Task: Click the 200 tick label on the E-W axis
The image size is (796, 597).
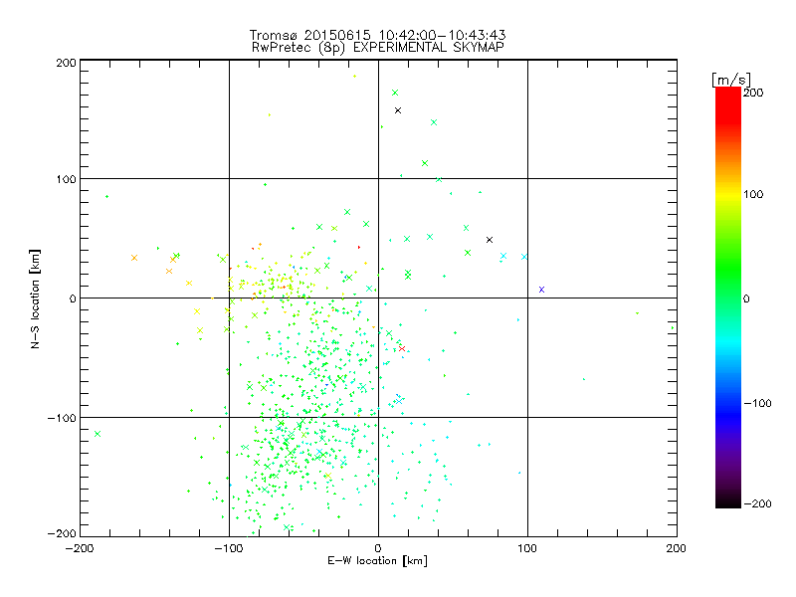Action: 677,548
